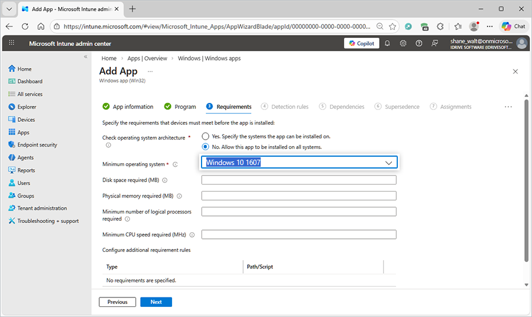Open the Settings gear in portal header

click(x=403, y=43)
